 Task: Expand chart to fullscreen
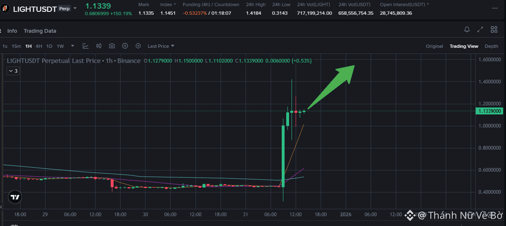(480, 29)
